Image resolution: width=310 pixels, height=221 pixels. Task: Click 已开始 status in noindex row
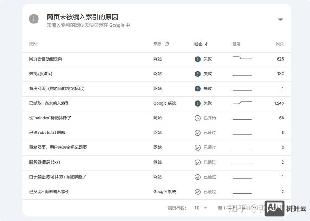[210, 118]
